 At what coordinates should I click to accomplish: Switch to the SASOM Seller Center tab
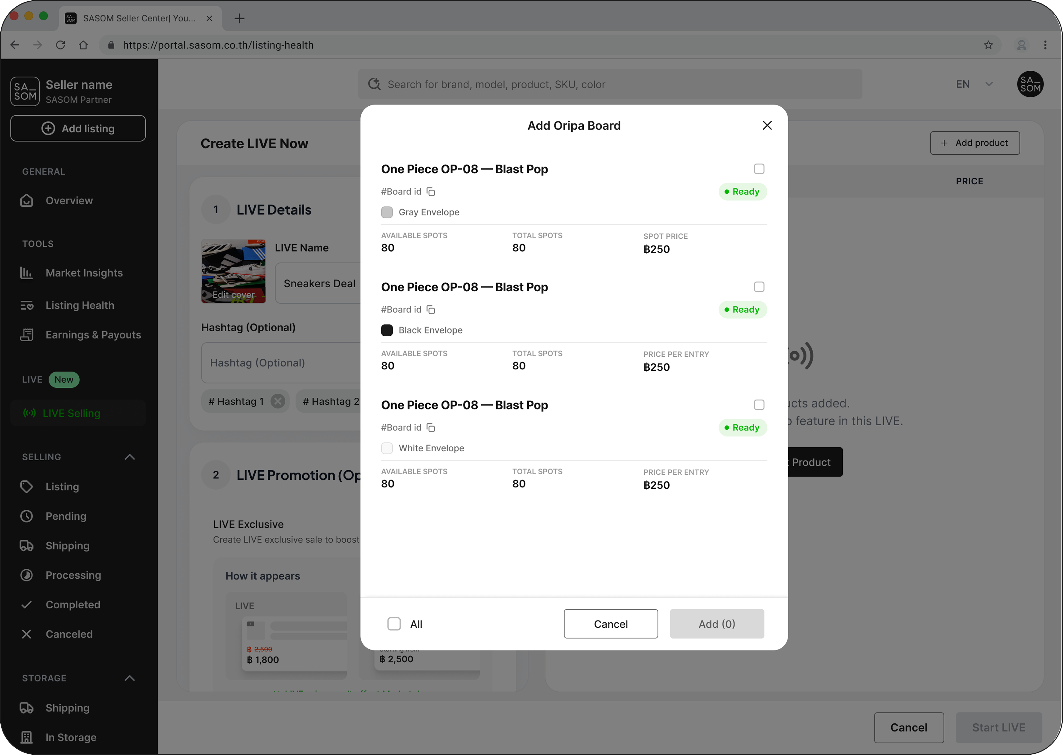pyautogui.click(x=141, y=19)
